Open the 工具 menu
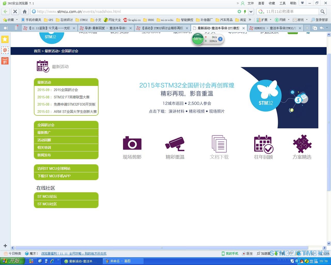Image resolution: width=331 pixels, height=265 pixels. pos(282,3)
